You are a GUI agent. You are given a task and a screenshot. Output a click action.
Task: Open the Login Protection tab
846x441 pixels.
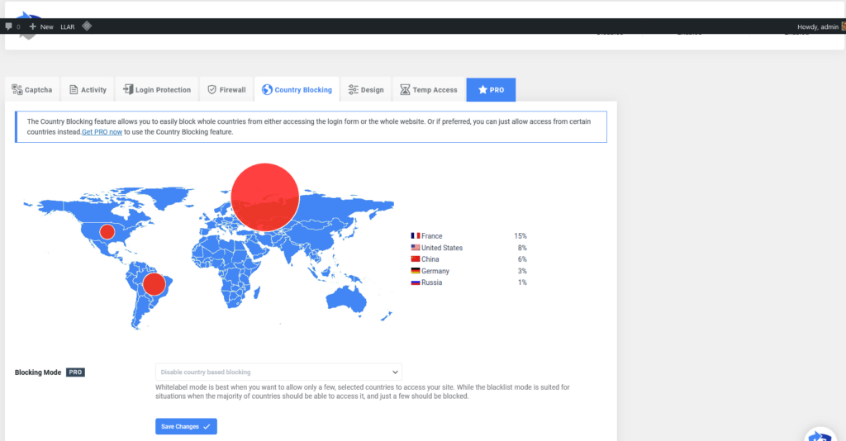(157, 89)
